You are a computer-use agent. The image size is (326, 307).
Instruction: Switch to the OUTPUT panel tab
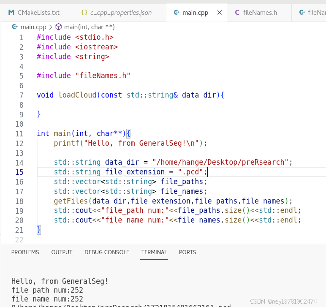pos(62,252)
